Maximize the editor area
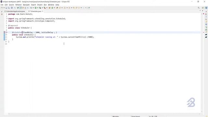 (202, 11)
